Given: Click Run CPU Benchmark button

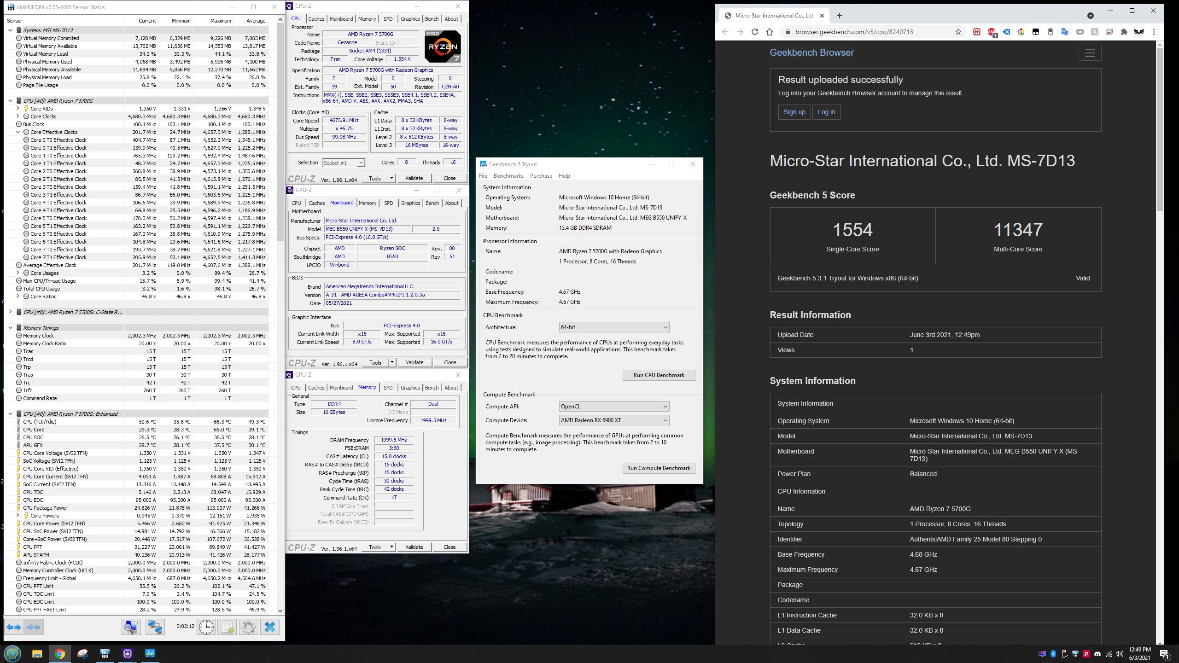Looking at the screenshot, I should [x=659, y=375].
